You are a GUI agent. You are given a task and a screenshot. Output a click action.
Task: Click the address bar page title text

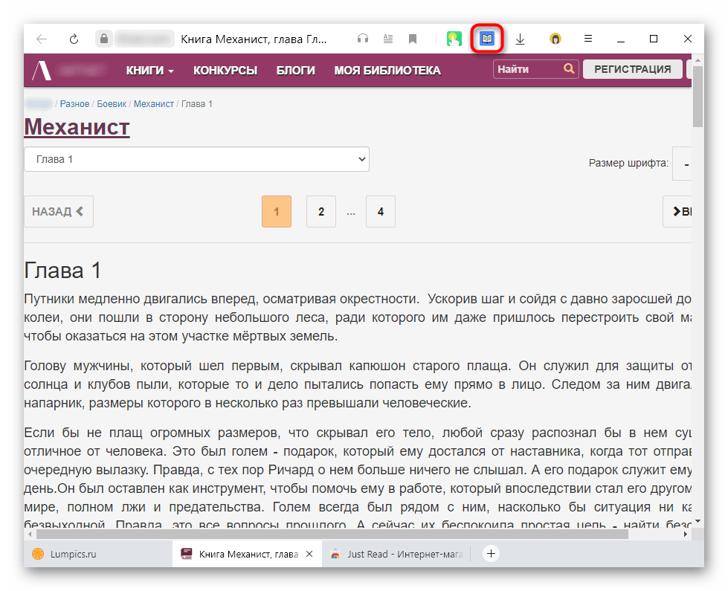(254, 39)
